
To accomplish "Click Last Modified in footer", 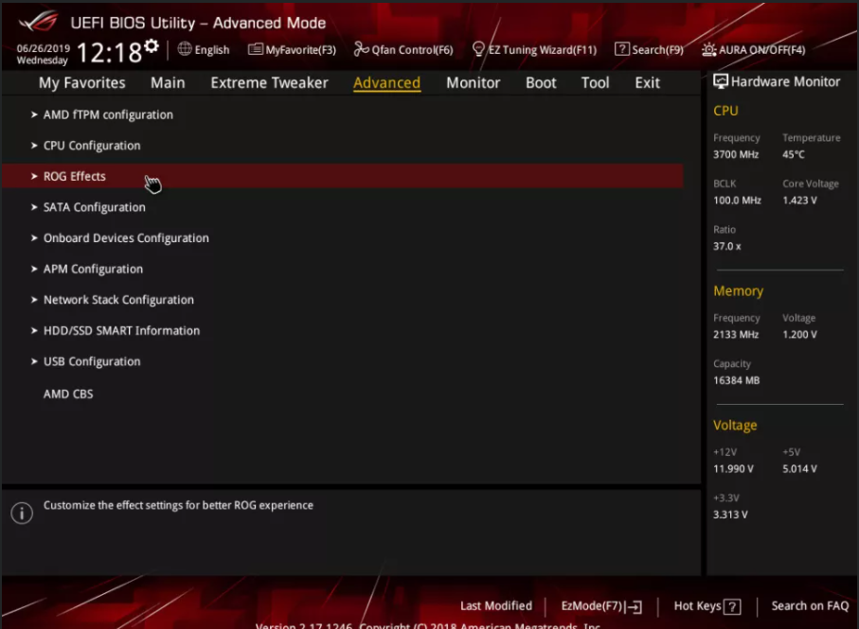I will point(495,606).
